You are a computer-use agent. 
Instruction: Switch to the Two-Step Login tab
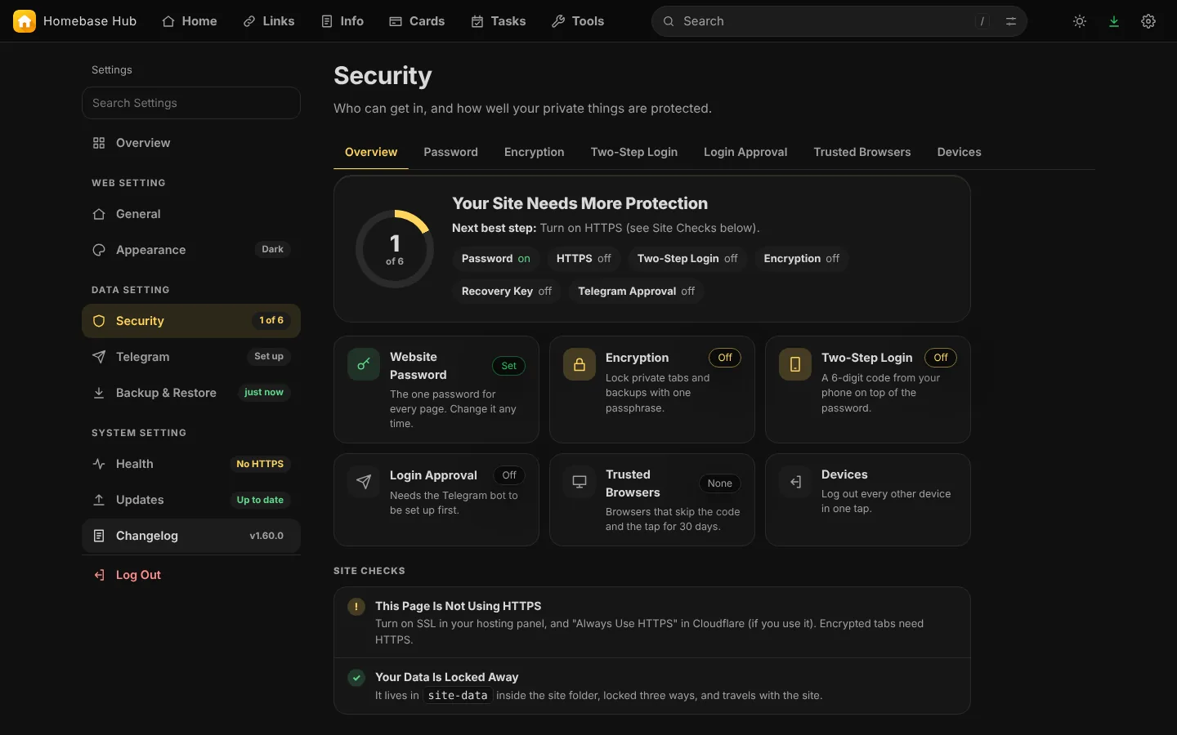pyautogui.click(x=633, y=152)
